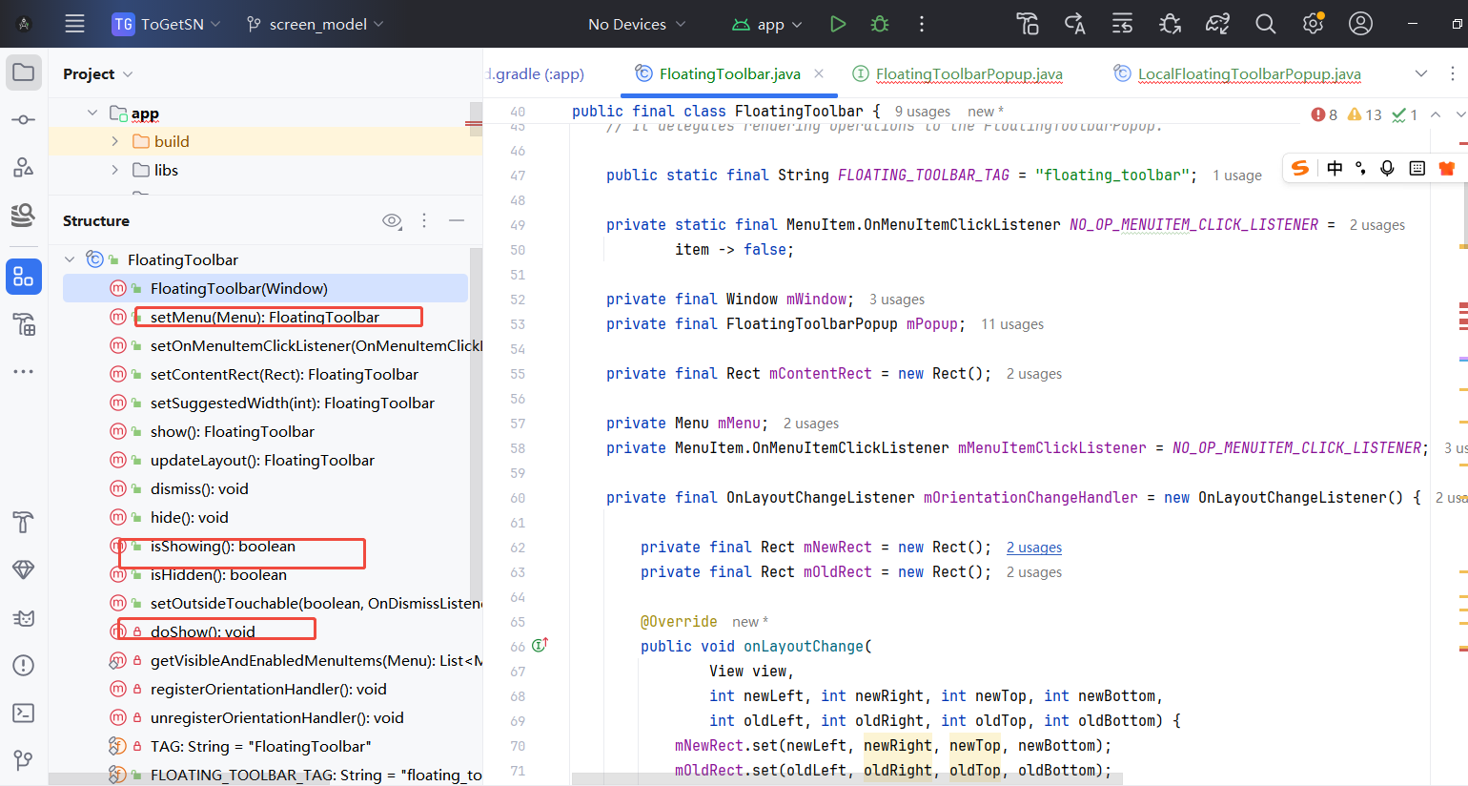Image resolution: width=1468 pixels, height=786 pixels.
Task: Click the '2 usages' link for mNewRect
Action: coord(1034,548)
